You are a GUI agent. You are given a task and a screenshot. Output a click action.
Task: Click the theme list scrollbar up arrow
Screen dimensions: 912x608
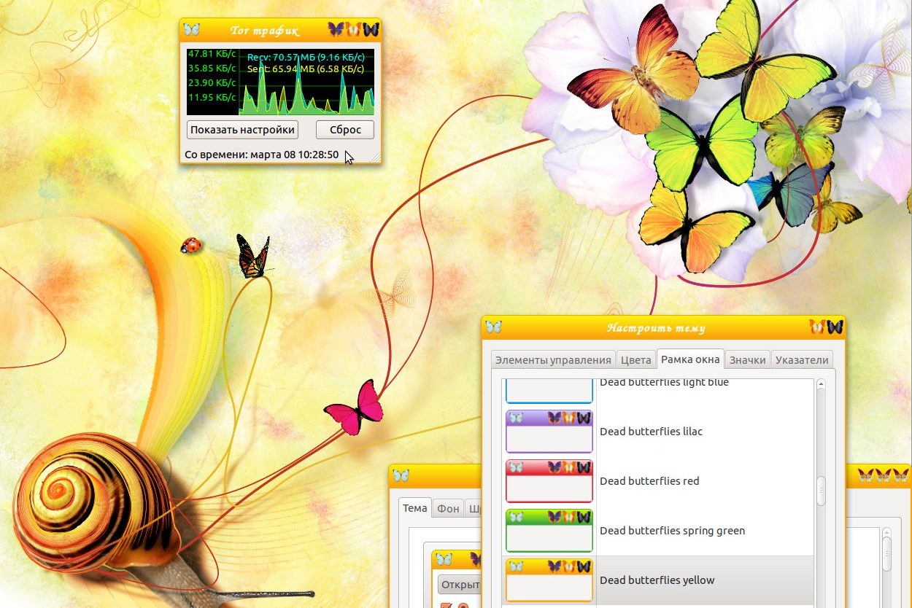821,384
